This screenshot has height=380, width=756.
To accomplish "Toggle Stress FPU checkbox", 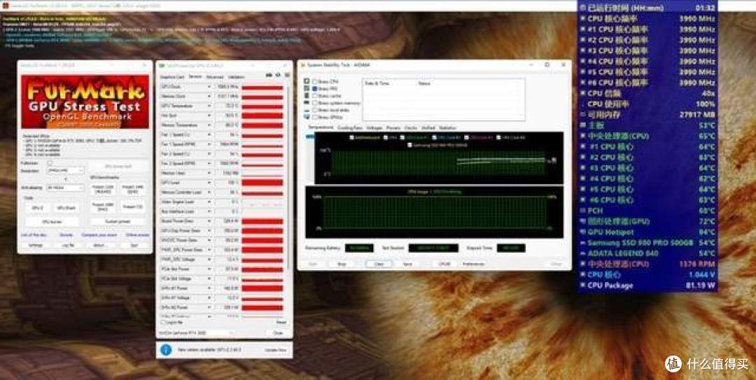I will (x=315, y=89).
